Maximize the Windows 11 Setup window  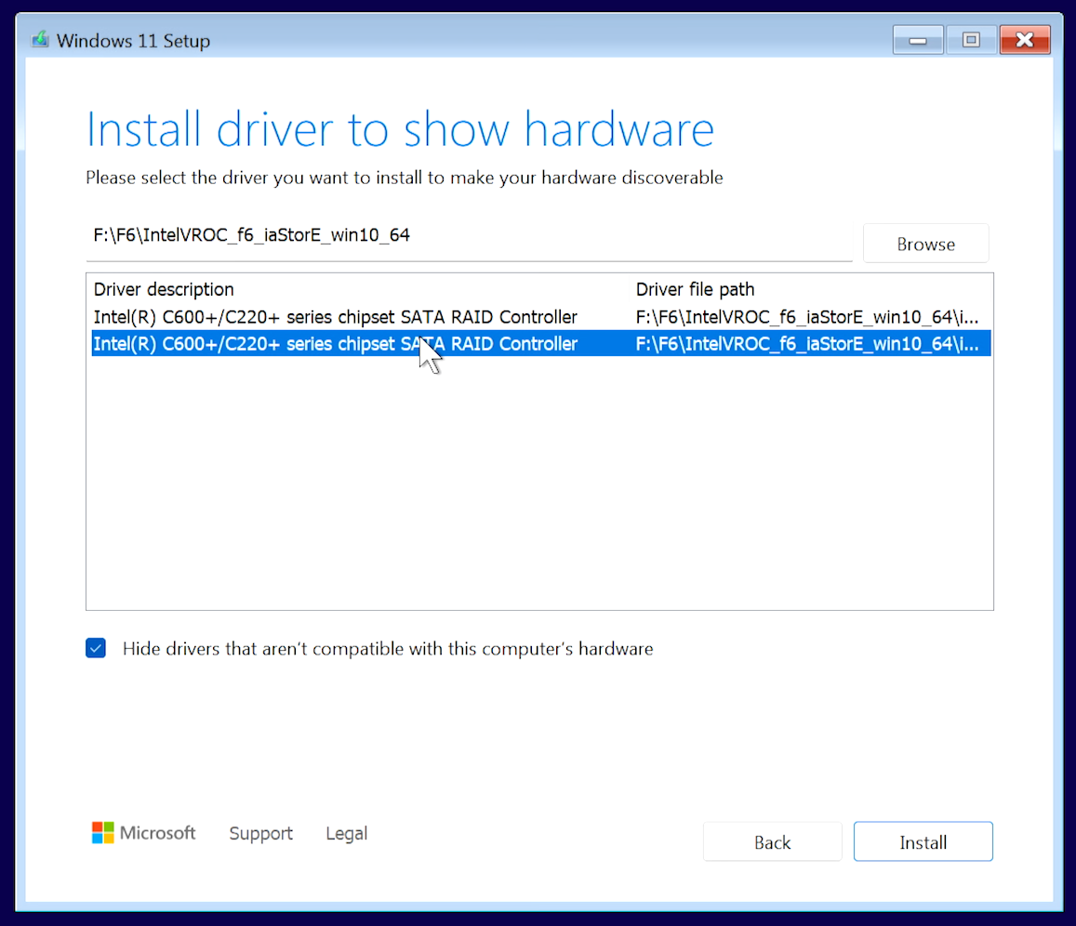coord(971,40)
